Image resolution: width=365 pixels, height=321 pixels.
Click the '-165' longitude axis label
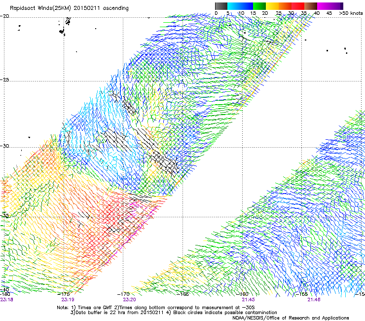click(x=182, y=294)
